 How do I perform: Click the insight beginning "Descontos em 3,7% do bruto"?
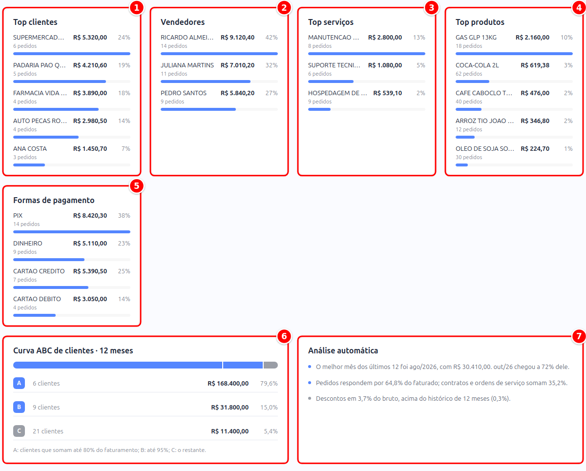(413, 399)
